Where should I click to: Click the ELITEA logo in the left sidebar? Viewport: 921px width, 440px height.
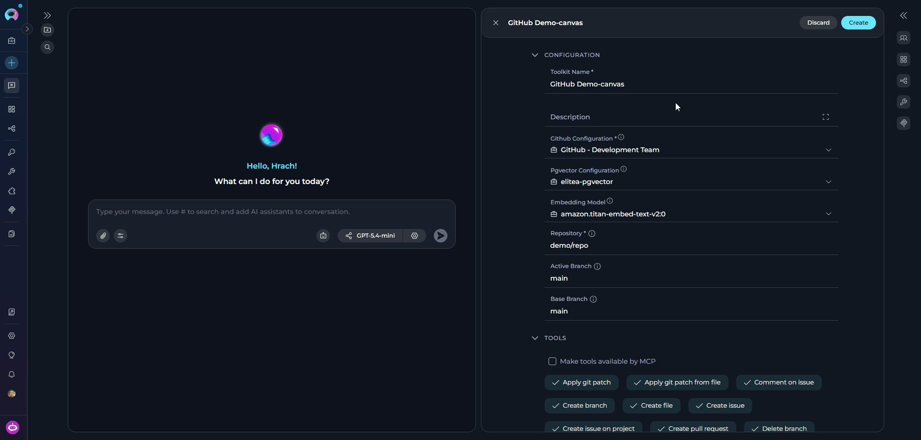point(12,14)
